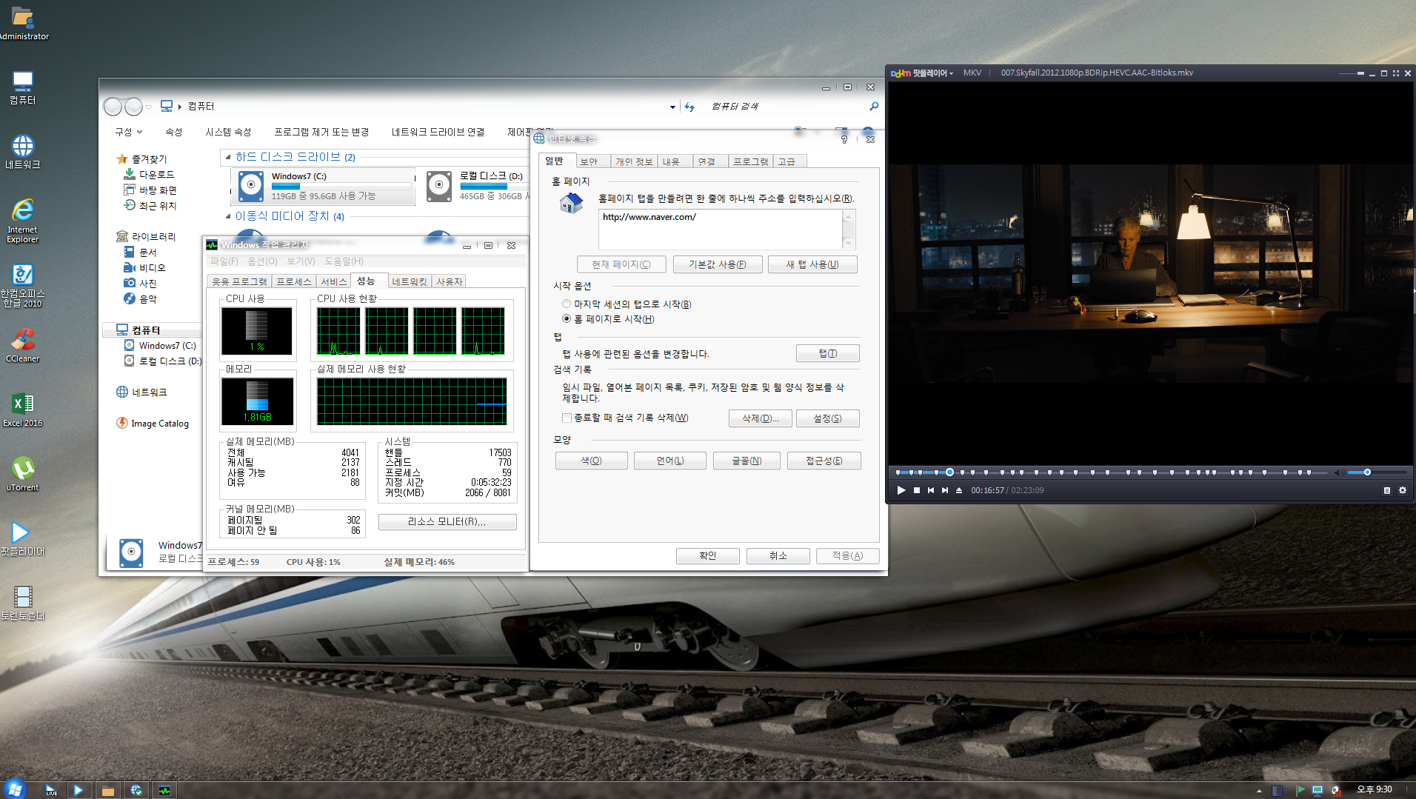Open the 네트워크 desktop icon
Screen dimensions: 1416x799
coord(23,152)
